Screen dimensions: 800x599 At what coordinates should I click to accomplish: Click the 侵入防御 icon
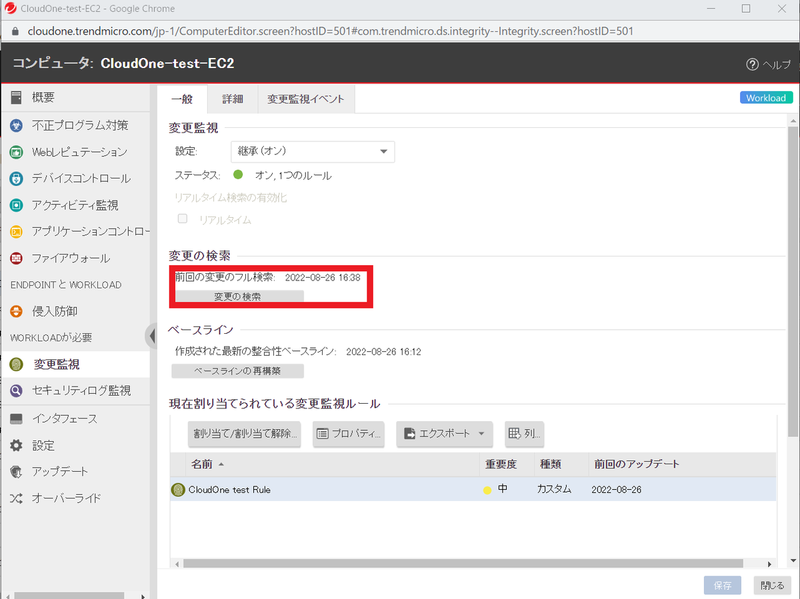coord(17,311)
